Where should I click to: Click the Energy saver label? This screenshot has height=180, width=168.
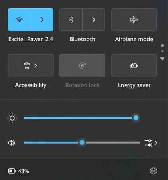pyautogui.click(x=134, y=85)
